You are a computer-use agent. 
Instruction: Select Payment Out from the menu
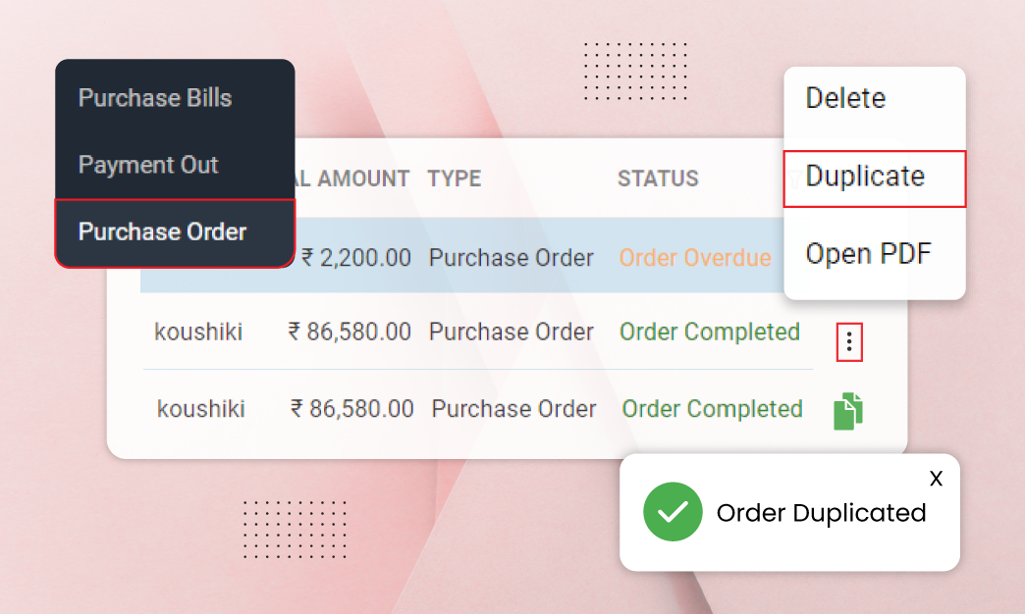[148, 165]
